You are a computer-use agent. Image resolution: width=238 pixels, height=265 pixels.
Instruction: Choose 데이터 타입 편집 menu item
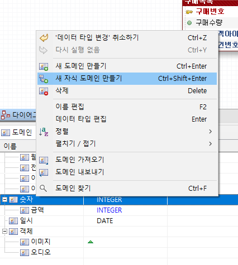coord(127,119)
